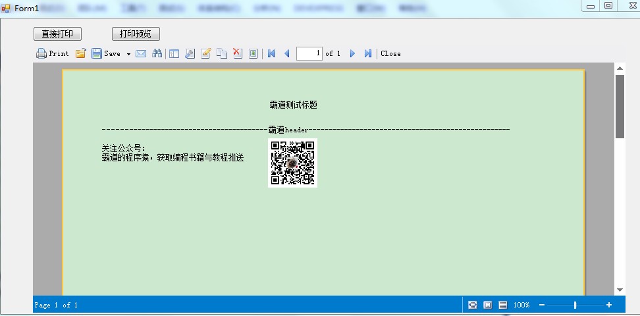Open Find with the binoculars icon

(x=157, y=53)
